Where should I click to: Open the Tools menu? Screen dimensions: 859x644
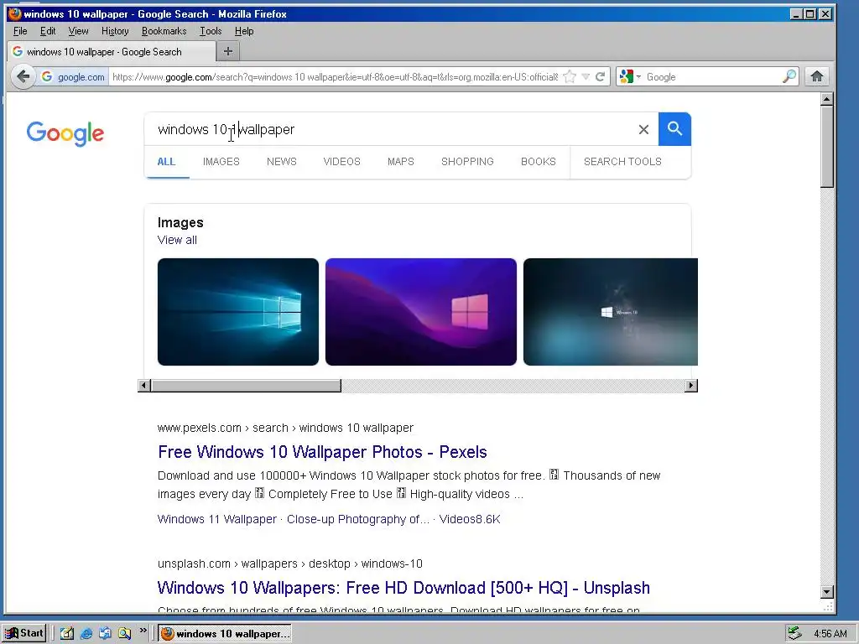pyautogui.click(x=211, y=31)
